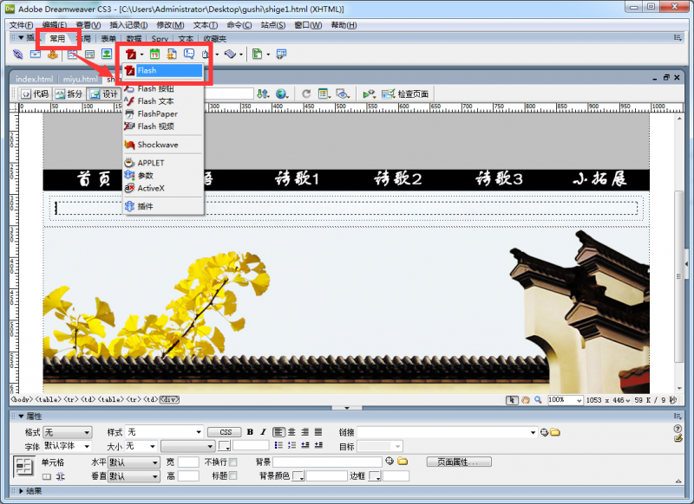694x504 pixels.
Task: Choose APPLET from the dropdown menu
Action: coord(163,163)
